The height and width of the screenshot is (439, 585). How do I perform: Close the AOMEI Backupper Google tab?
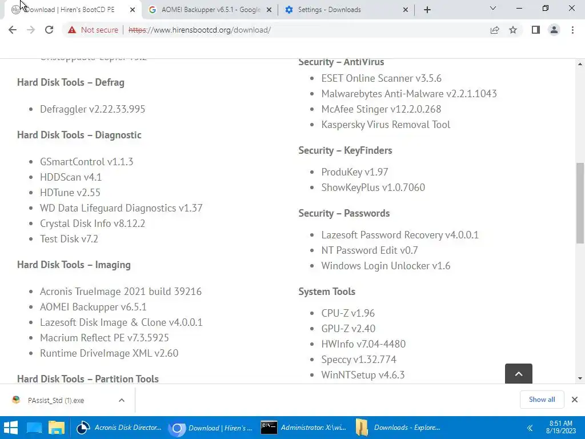point(269,10)
